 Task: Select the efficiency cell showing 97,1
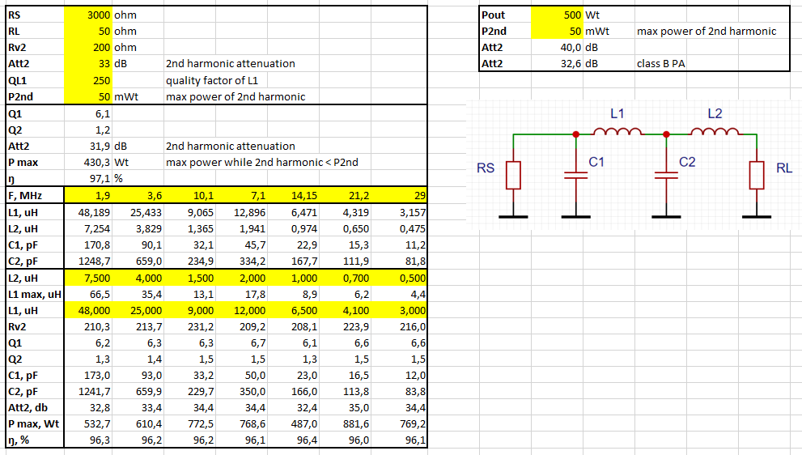(x=87, y=178)
